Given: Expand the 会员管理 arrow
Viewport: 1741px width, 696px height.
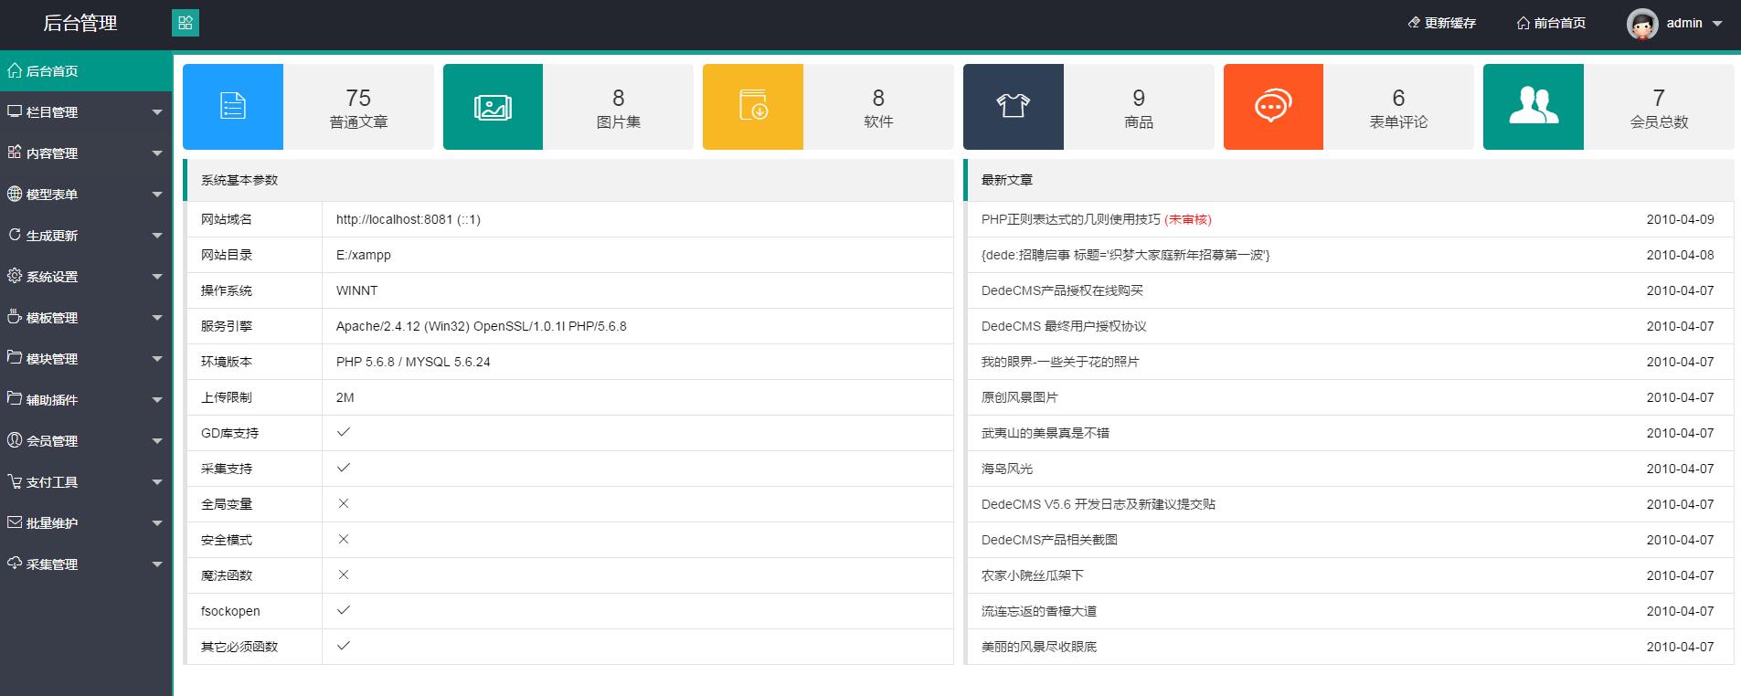Looking at the screenshot, I should click(x=157, y=441).
